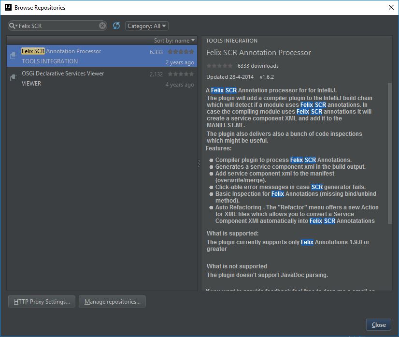Select the OSGi Declarative Services Viewer row
The width and height of the screenshot is (399, 337).
[102, 78]
